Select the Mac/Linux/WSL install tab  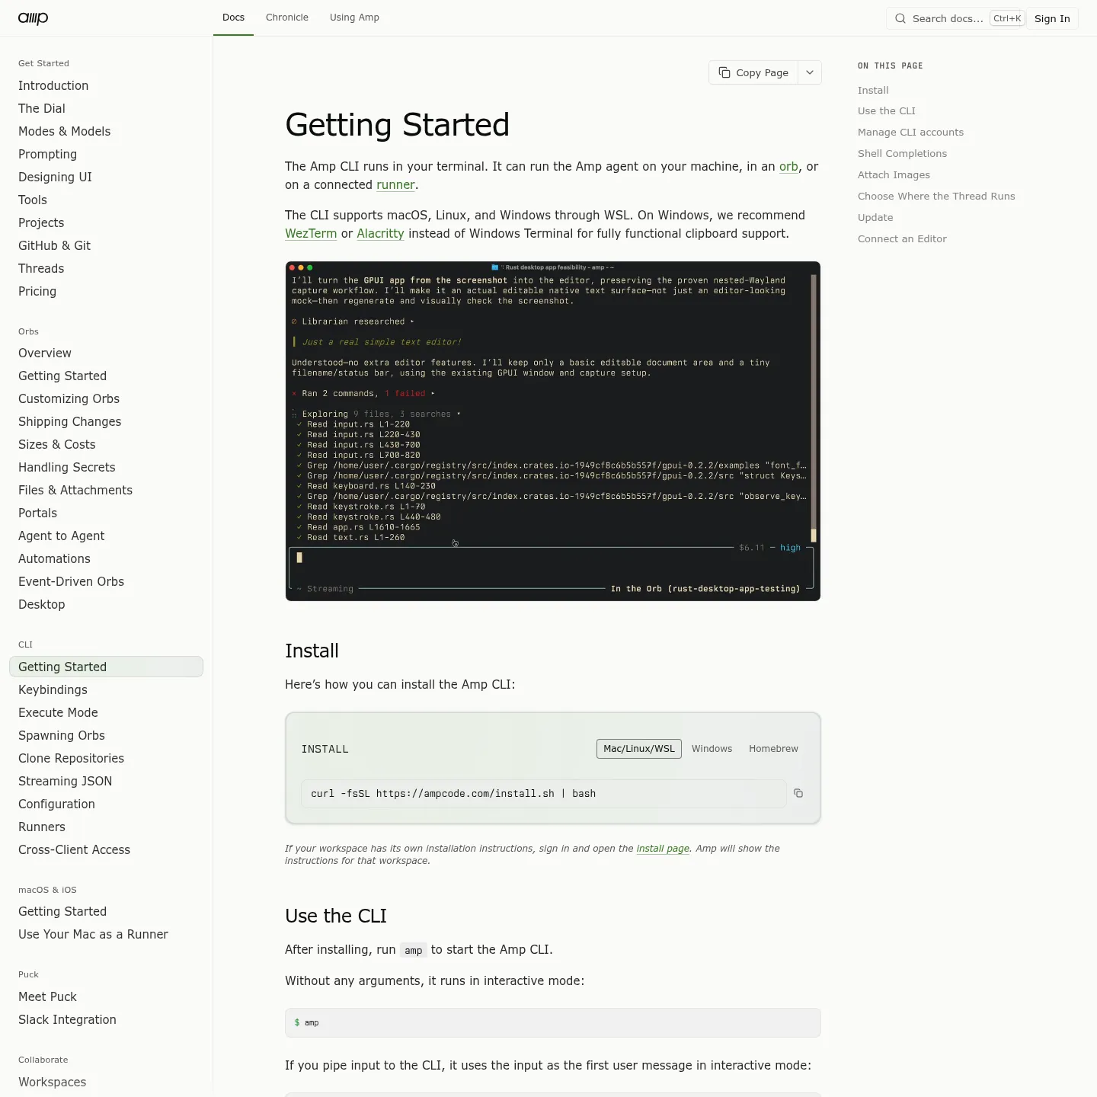(639, 749)
